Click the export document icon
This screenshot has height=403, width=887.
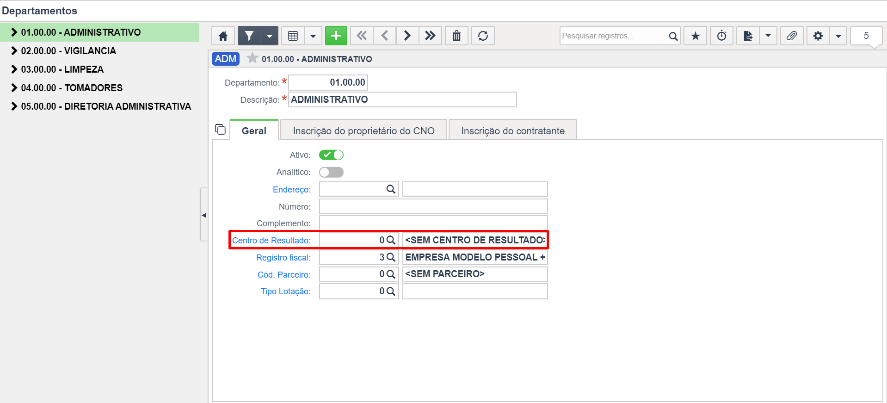pyautogui.click(x=748, y=36)
